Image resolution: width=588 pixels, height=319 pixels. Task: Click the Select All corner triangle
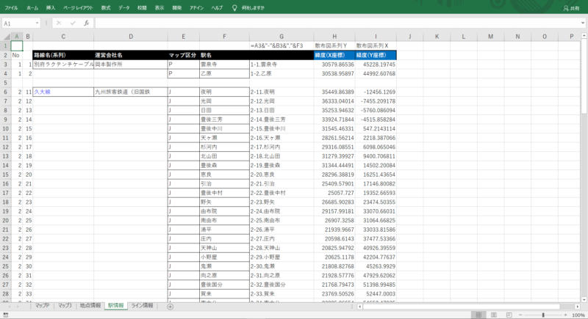tap(6, 36)
